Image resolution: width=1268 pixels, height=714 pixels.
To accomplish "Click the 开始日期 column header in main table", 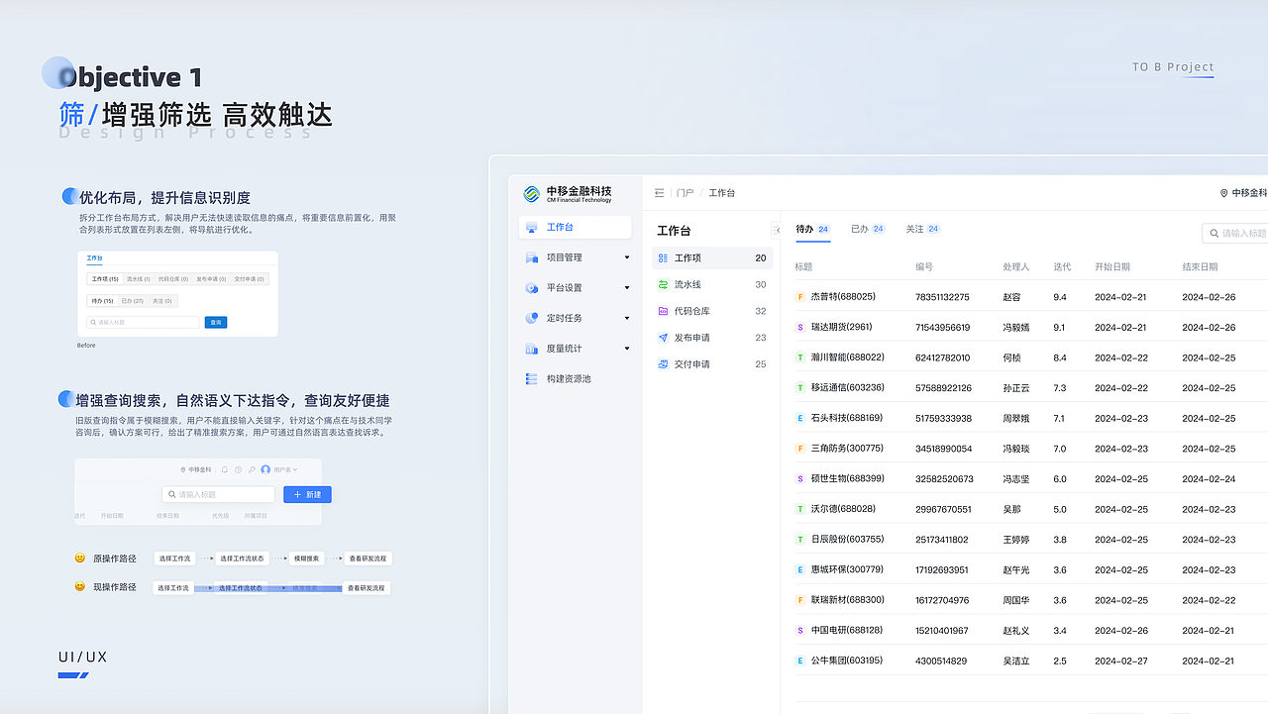I will click(x=1112, y=267).
